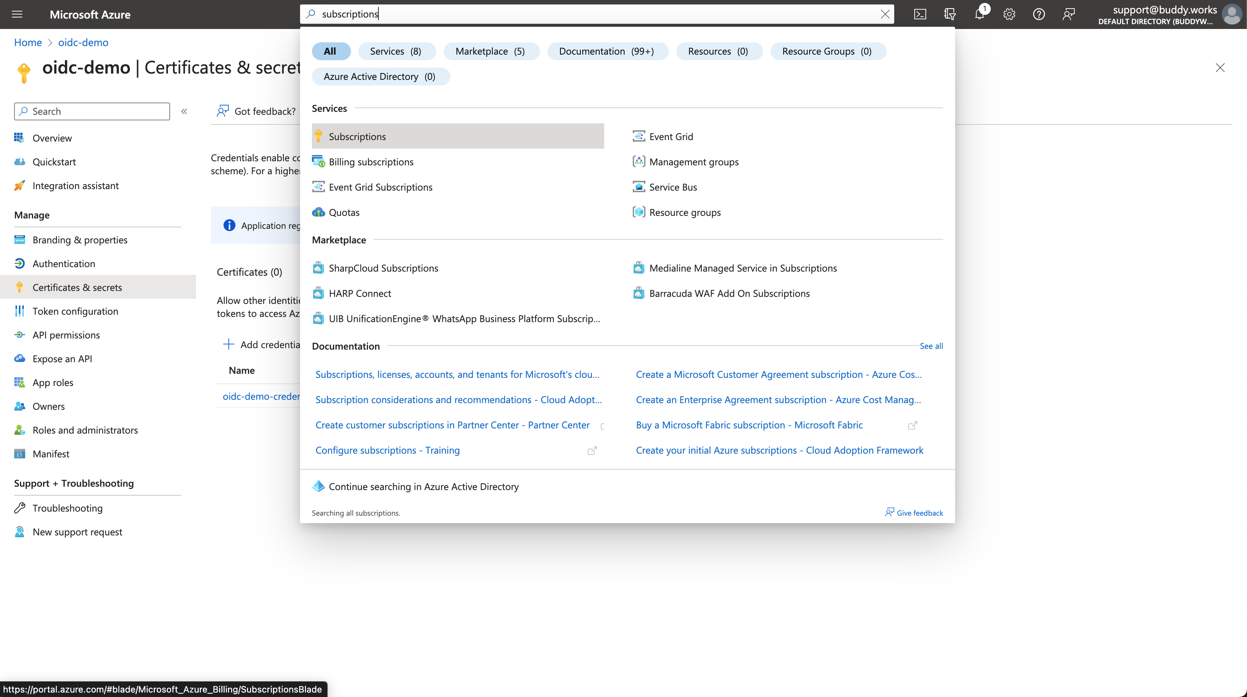Open the portal hamburger menu
The image size is (1247, 697).
pyautogui.click(x=17, y=14)
